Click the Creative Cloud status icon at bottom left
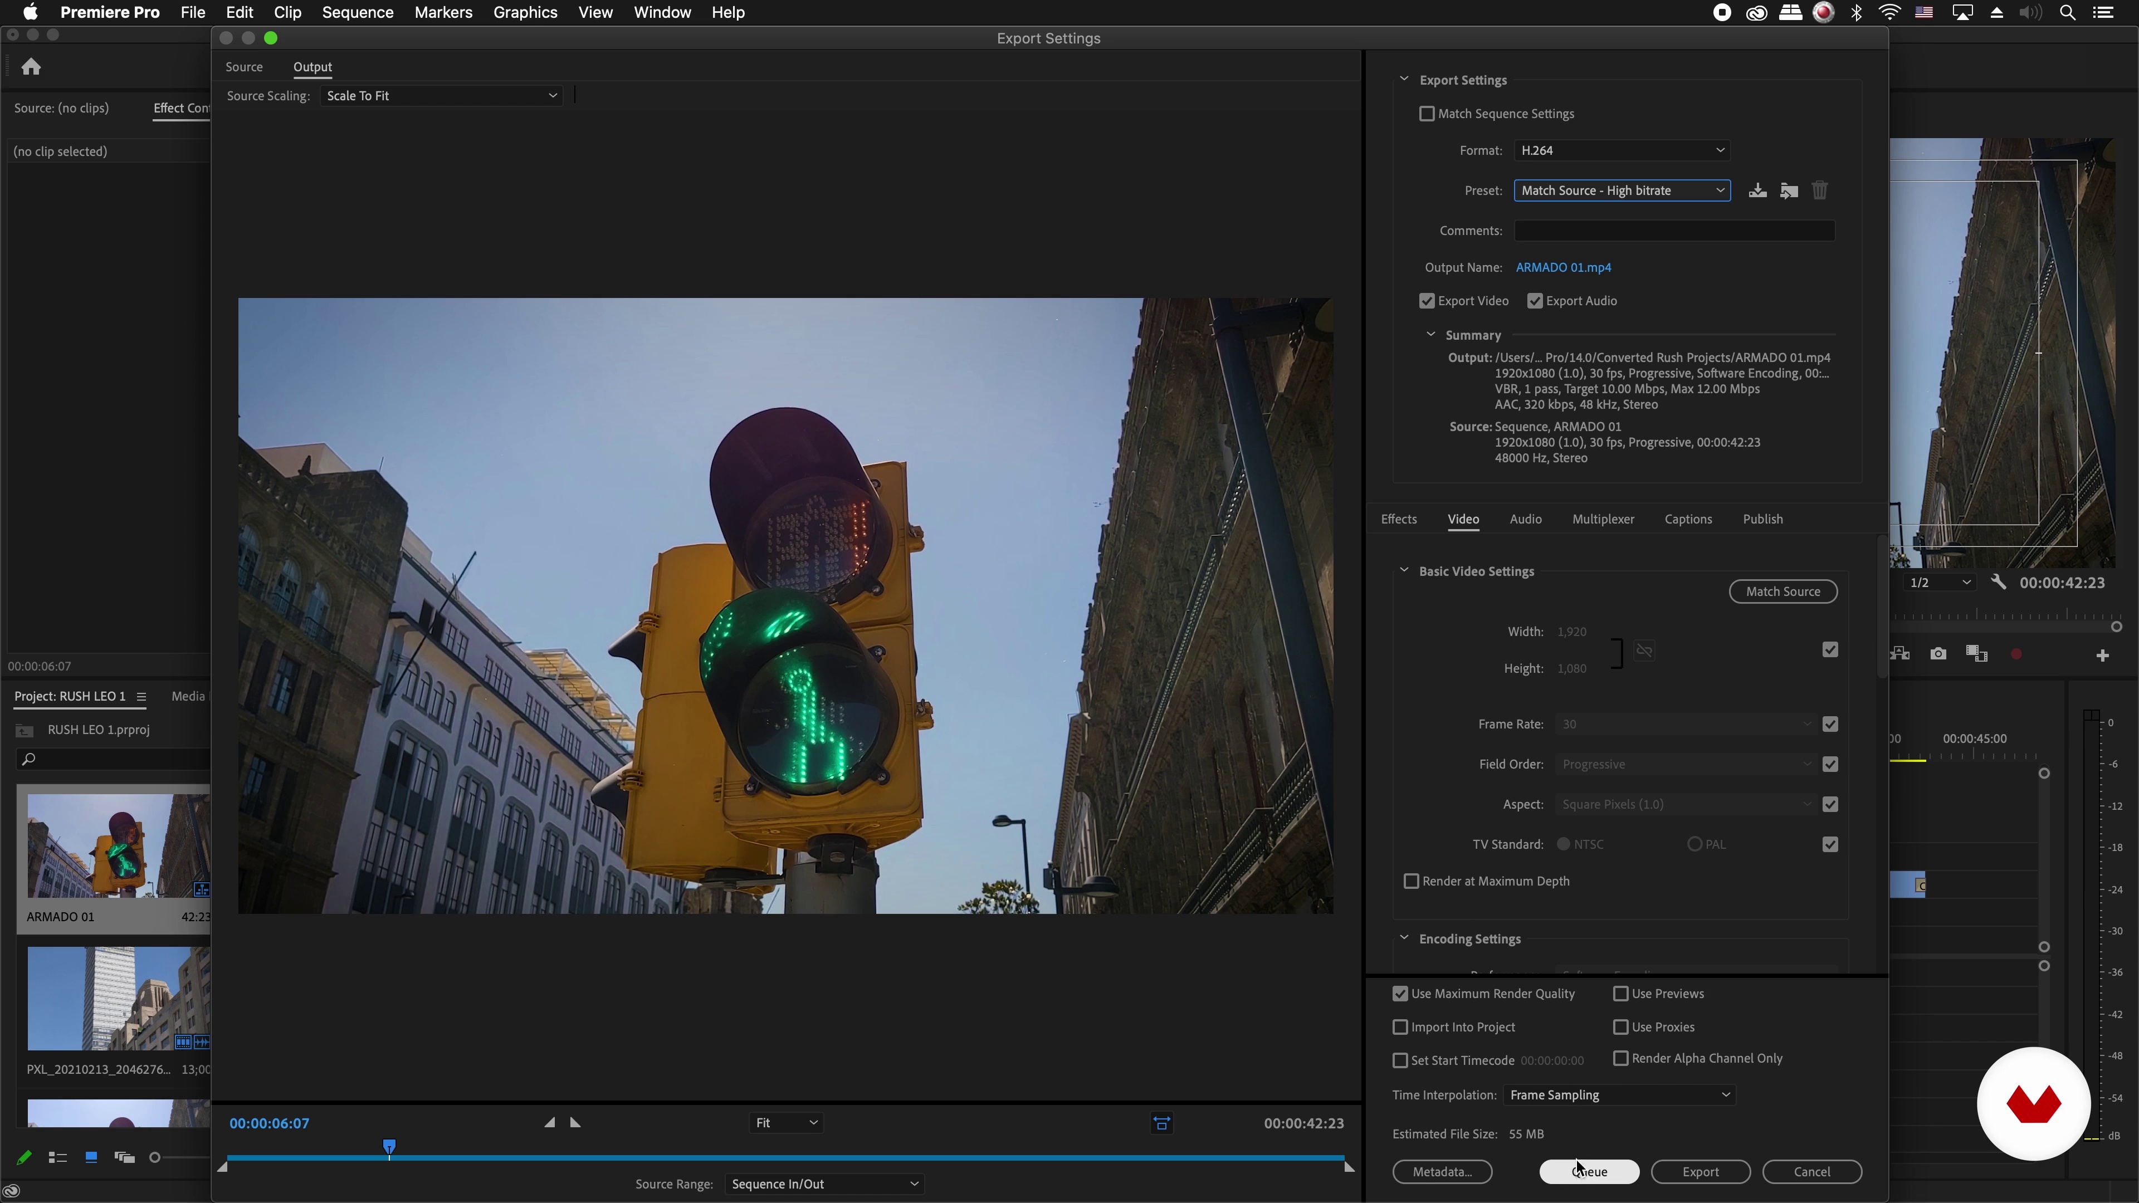The width and height of the screenshot is (2139, 1203). [x=12, y=1191]
